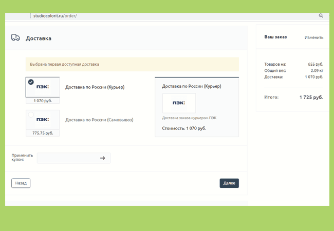This screenshot has width=334, height=231.
Task: Click the browser zoom magnifier icon
Action: point(321,16)
